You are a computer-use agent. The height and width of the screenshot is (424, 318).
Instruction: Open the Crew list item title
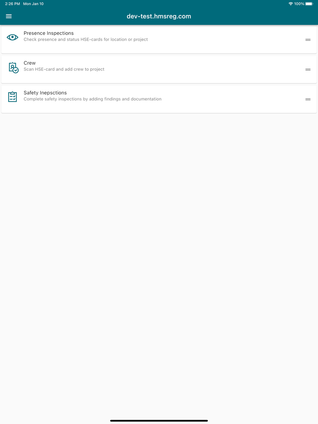pyautogui.click(x=30, y=63)
